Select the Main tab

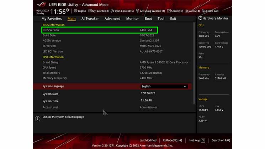coord(71,18)
